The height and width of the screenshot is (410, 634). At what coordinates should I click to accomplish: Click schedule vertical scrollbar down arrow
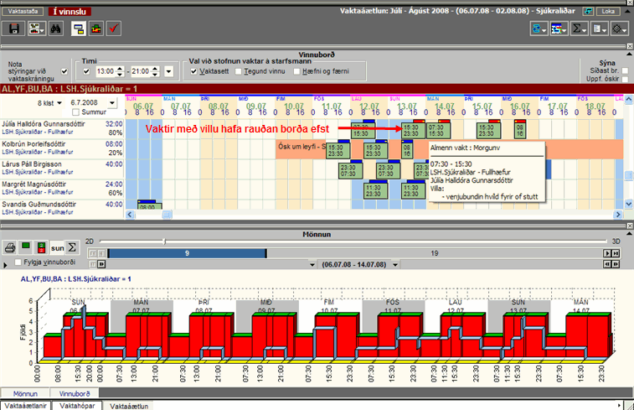pyautogui.click(x=629, y=204)
